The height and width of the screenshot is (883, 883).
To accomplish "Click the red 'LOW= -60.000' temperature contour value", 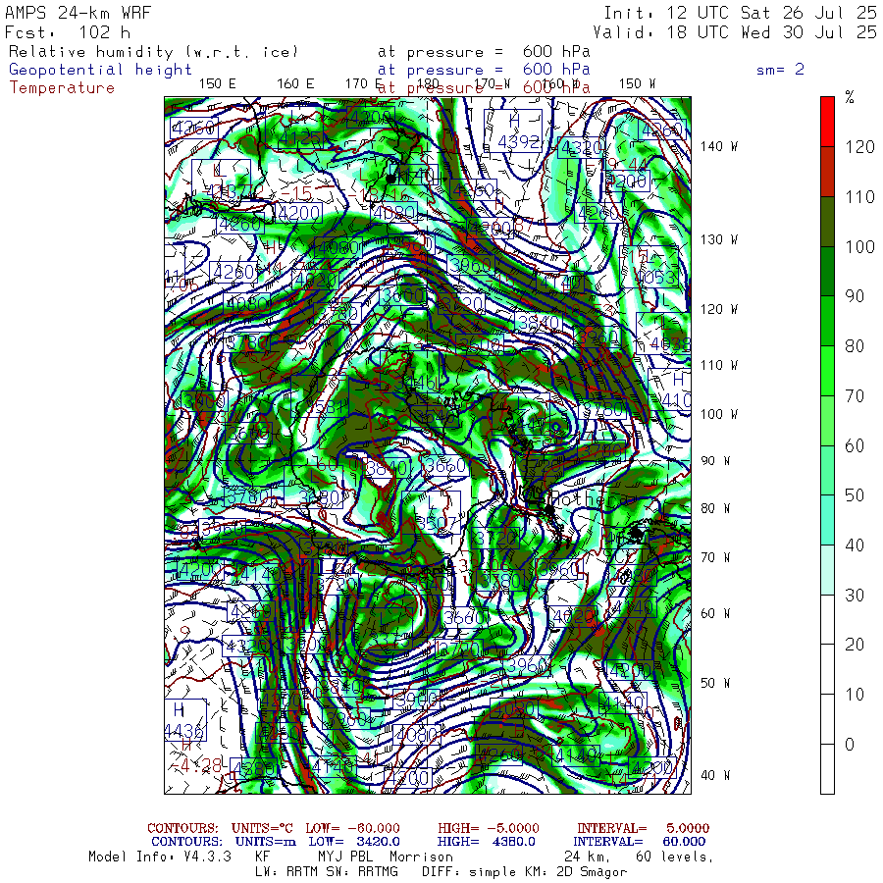I will point(352,828).
